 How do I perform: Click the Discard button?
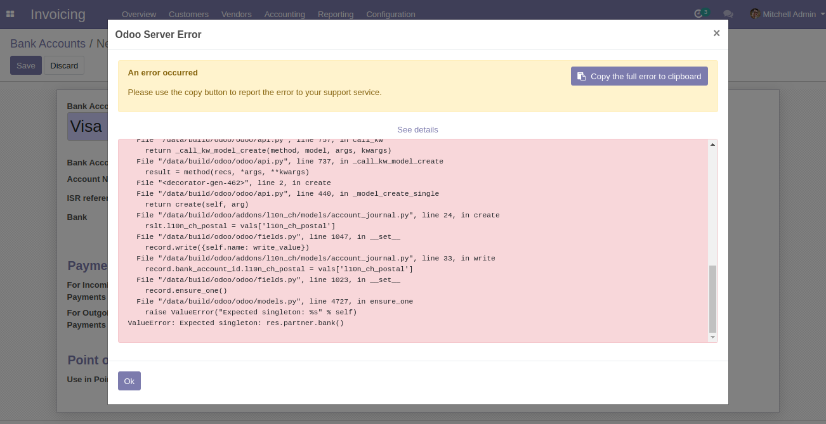(64, 65)
